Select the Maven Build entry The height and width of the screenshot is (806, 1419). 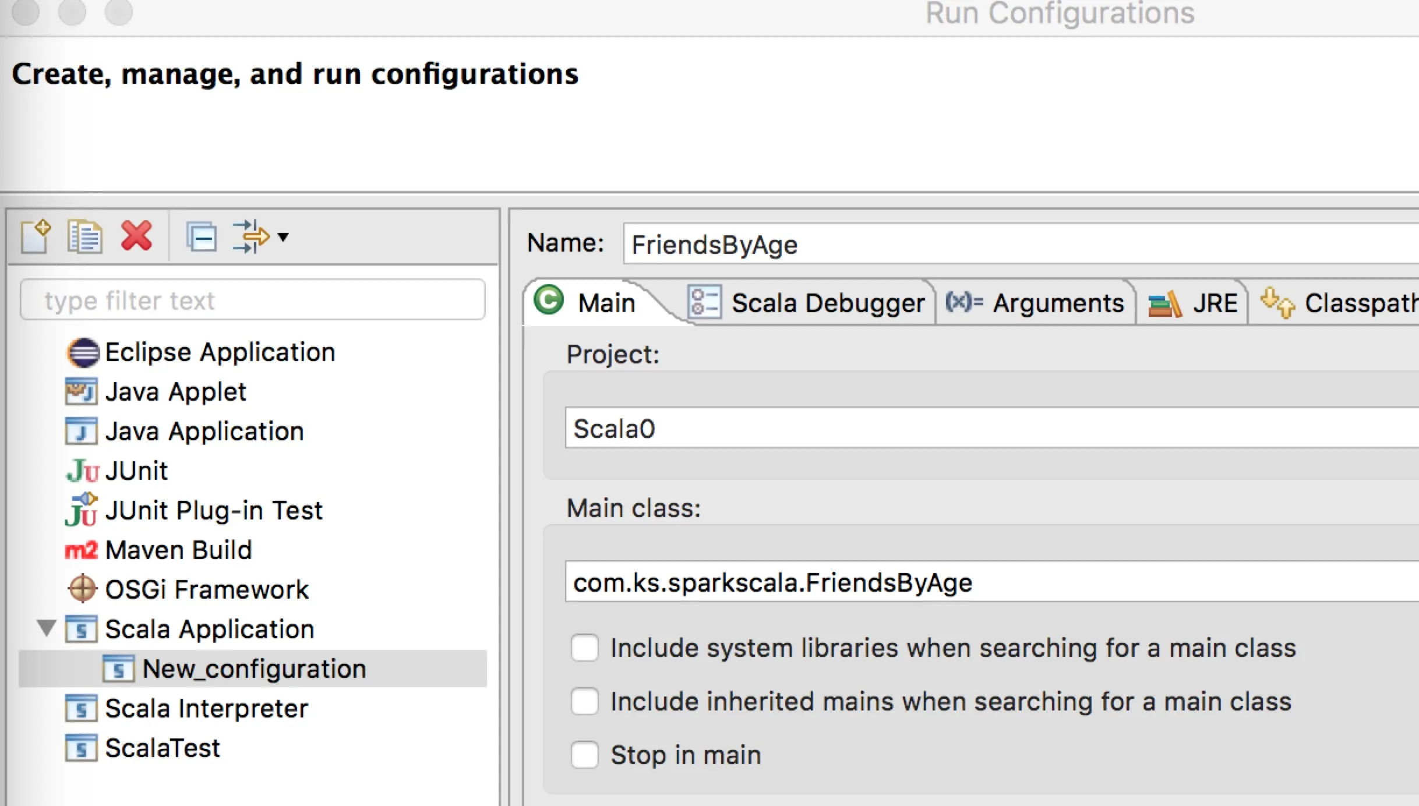(178, 550)
